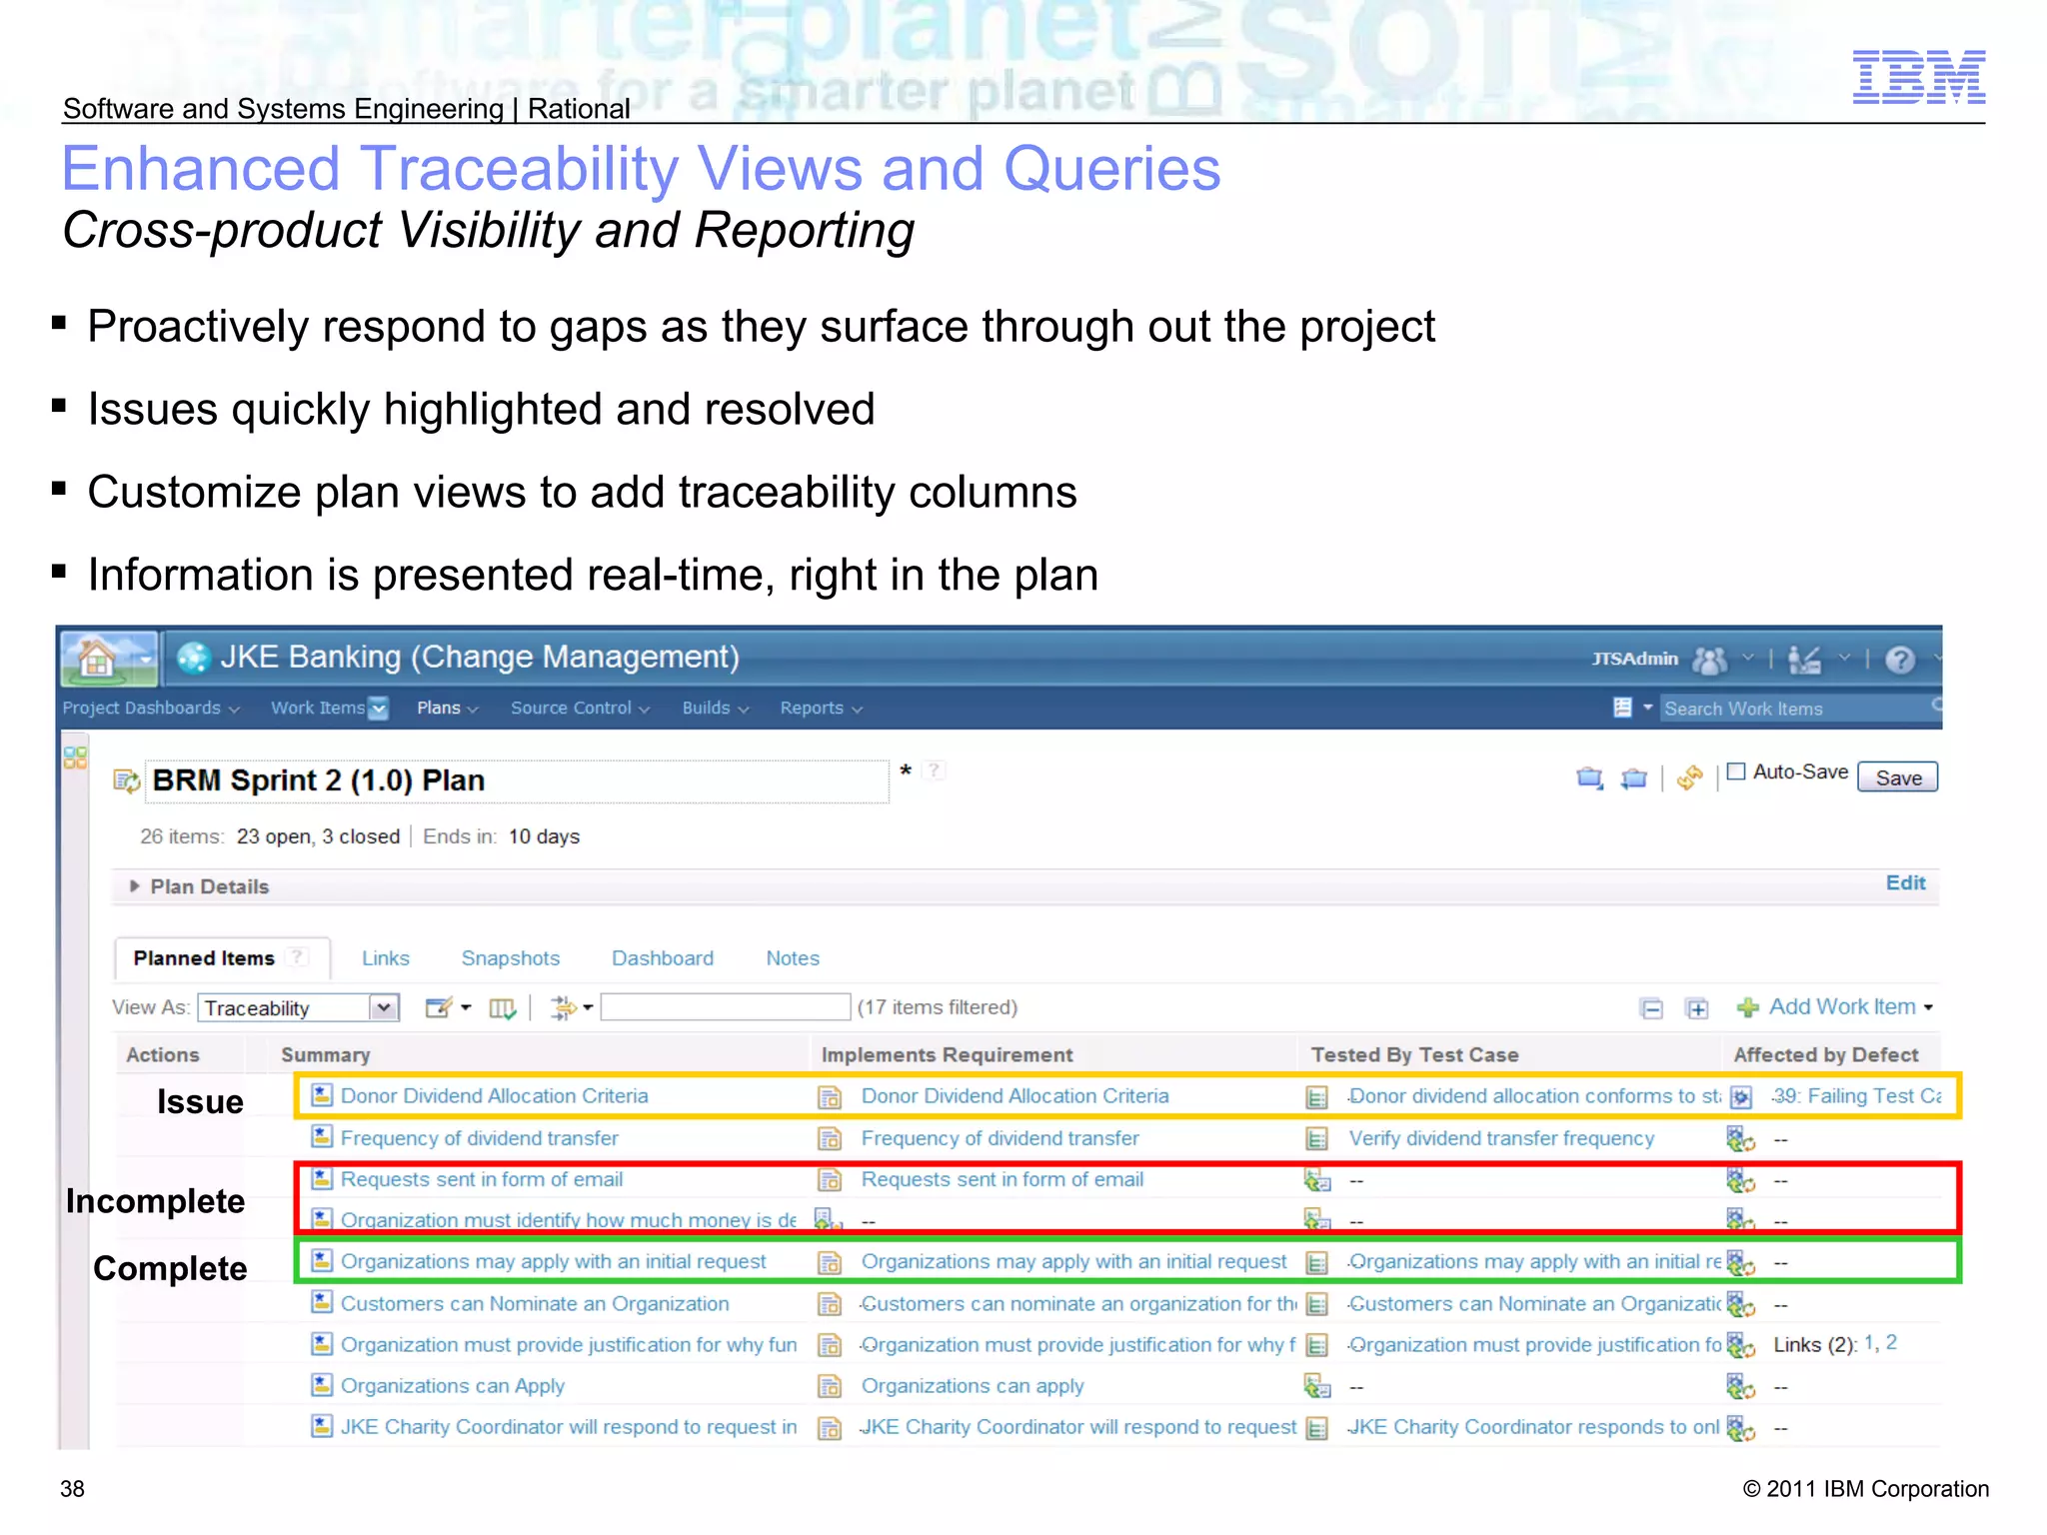Click the Tested By Test Case column header
The width and height of the screenshot is (2047, 1535).
[x=1414, y=1054]
